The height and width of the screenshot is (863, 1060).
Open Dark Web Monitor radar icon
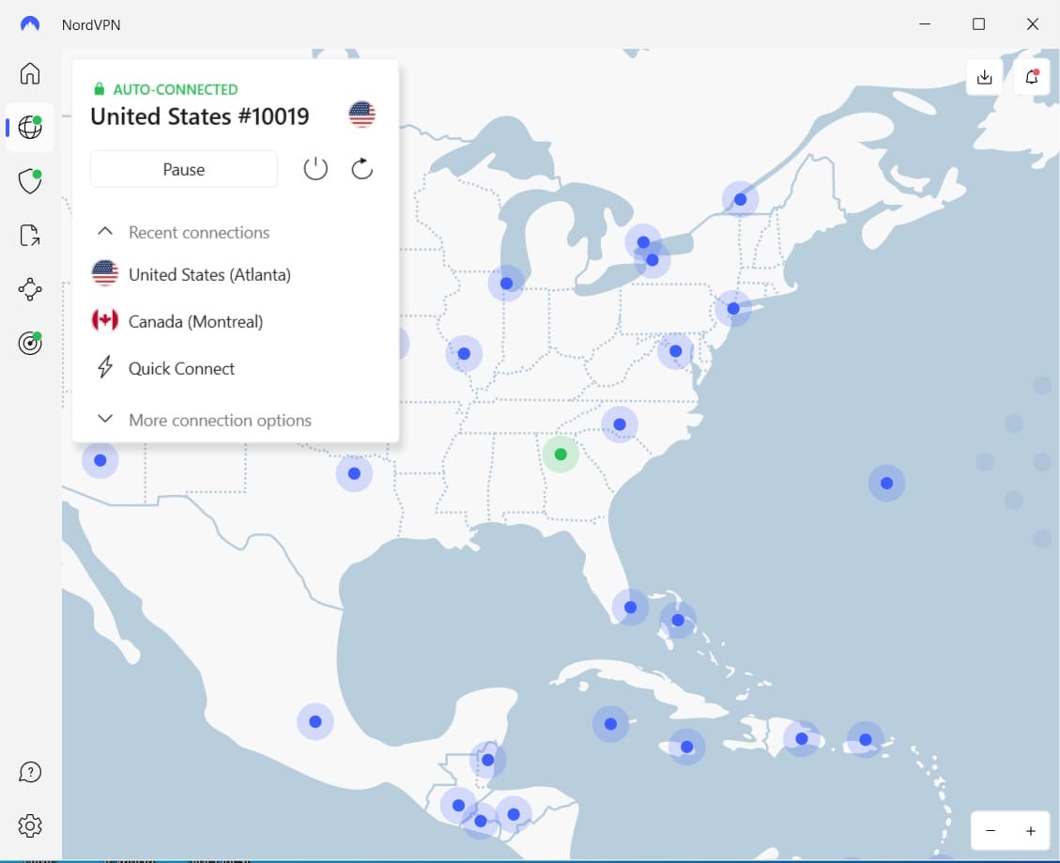[x=30, y=343]
